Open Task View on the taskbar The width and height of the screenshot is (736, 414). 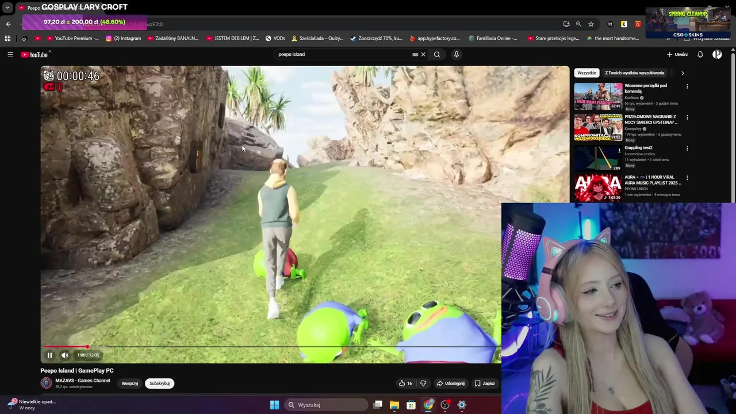[x=378, y=405]
